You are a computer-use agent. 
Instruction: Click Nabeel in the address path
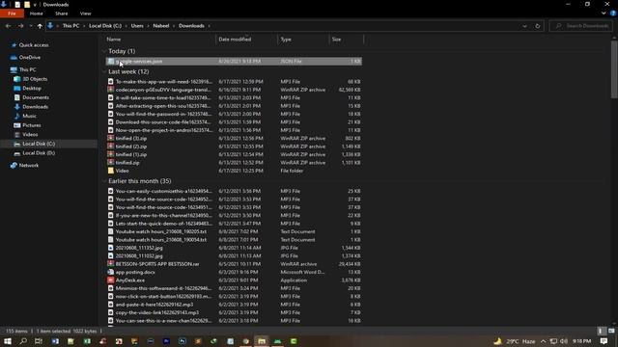pyautogui.click(x=161, y=26)
